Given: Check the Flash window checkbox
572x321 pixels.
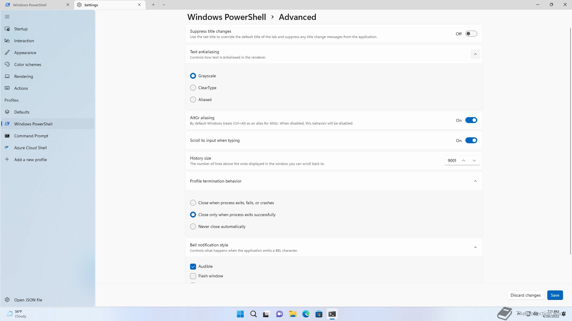Looking at the screenshot, I should [193, 276].
